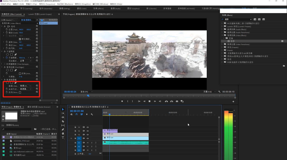Expand Time Remapping effect
The width and height of the screenshot is (287, 160).
tap(2, 64)
